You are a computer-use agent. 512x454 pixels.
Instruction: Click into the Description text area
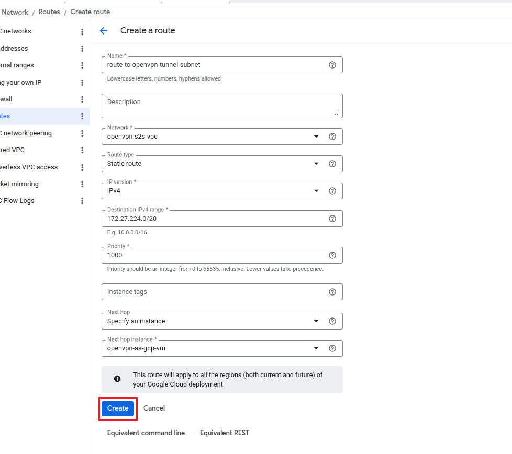pyautogui.click(x=222, y=106)
